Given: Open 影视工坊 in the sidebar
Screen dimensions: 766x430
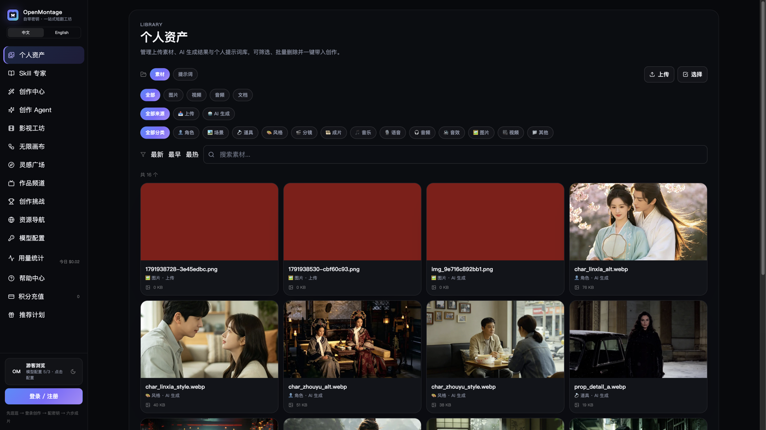Looking at the screenshot, I should point(44,128).
